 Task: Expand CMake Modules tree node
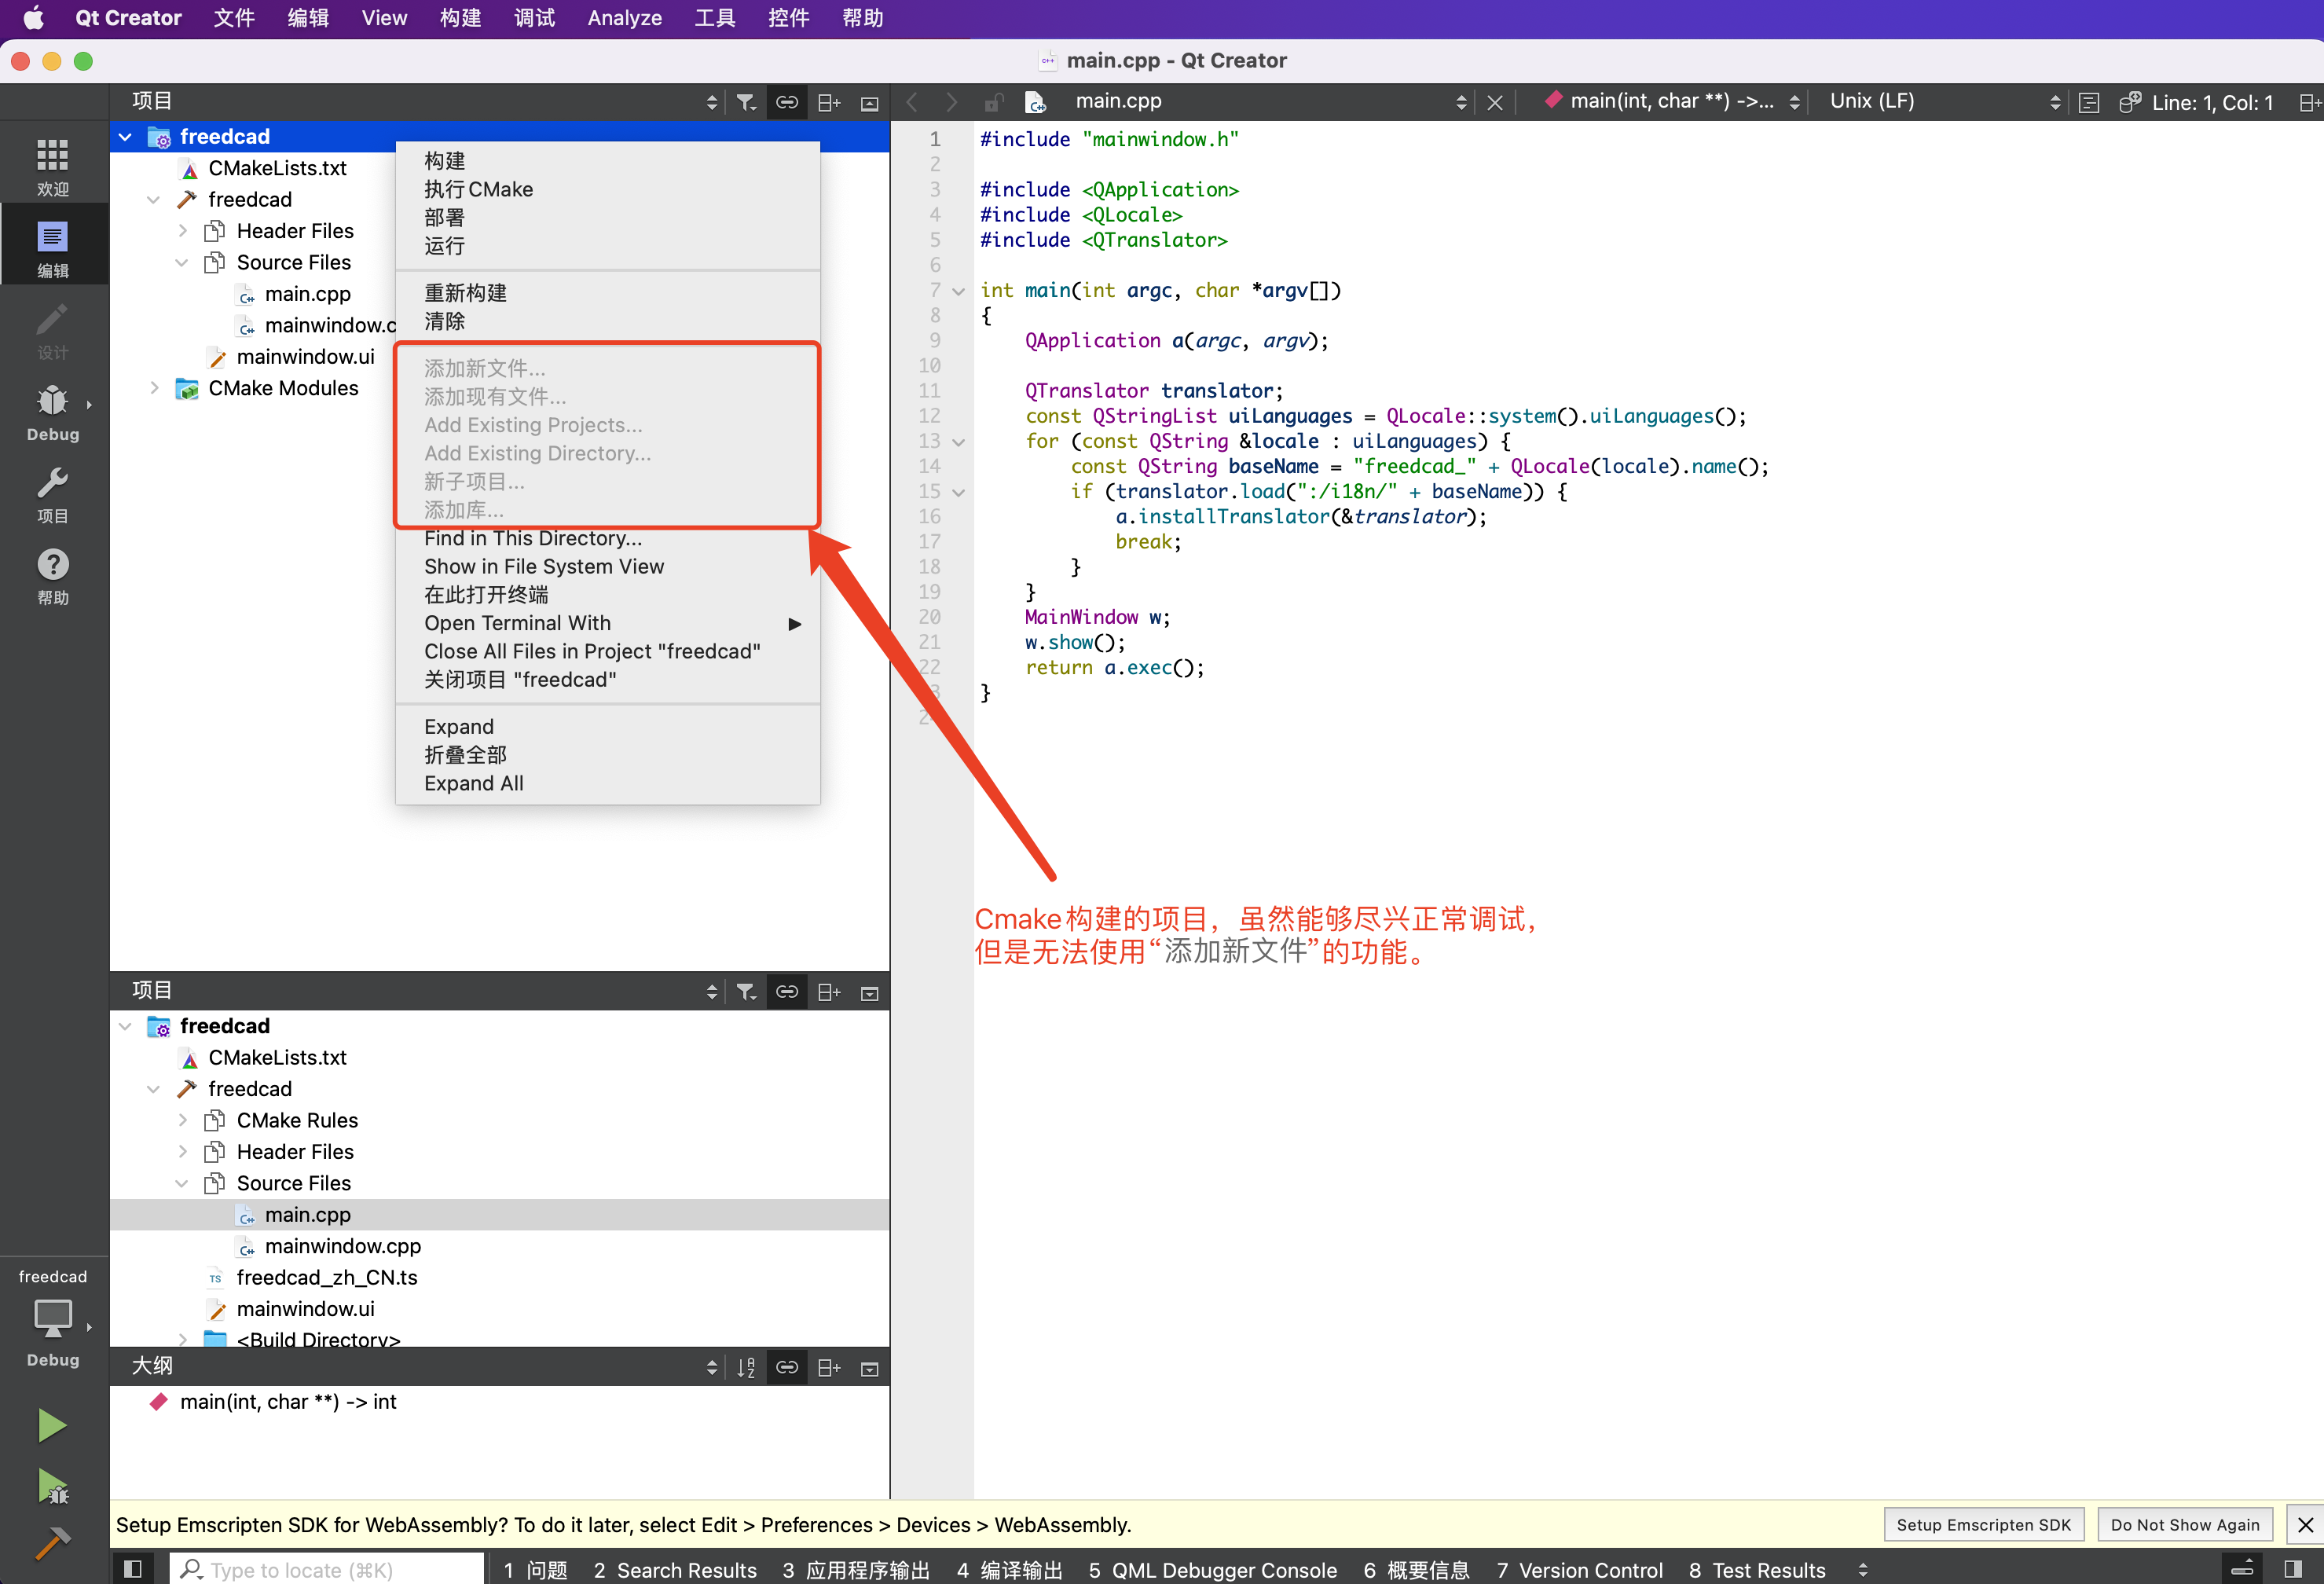154,388
